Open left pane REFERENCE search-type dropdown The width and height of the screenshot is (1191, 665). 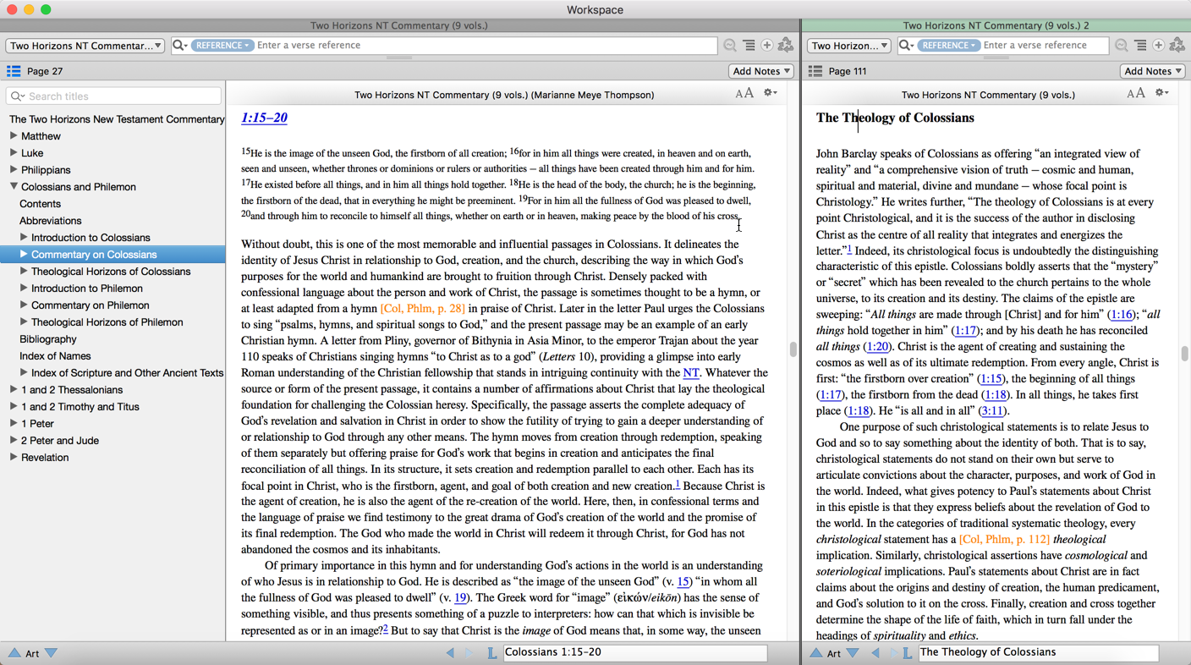222,45
